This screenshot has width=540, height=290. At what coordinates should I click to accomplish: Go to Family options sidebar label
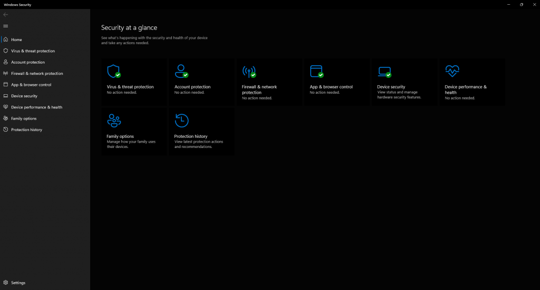click(x=24, y=118)
